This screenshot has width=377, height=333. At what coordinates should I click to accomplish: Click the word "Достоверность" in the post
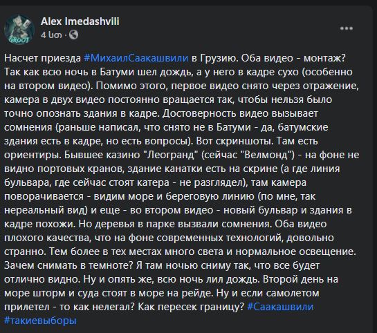coord(199,113)
